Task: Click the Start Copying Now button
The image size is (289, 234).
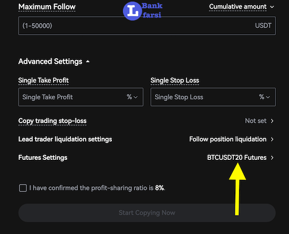Action: pos(147,213)
